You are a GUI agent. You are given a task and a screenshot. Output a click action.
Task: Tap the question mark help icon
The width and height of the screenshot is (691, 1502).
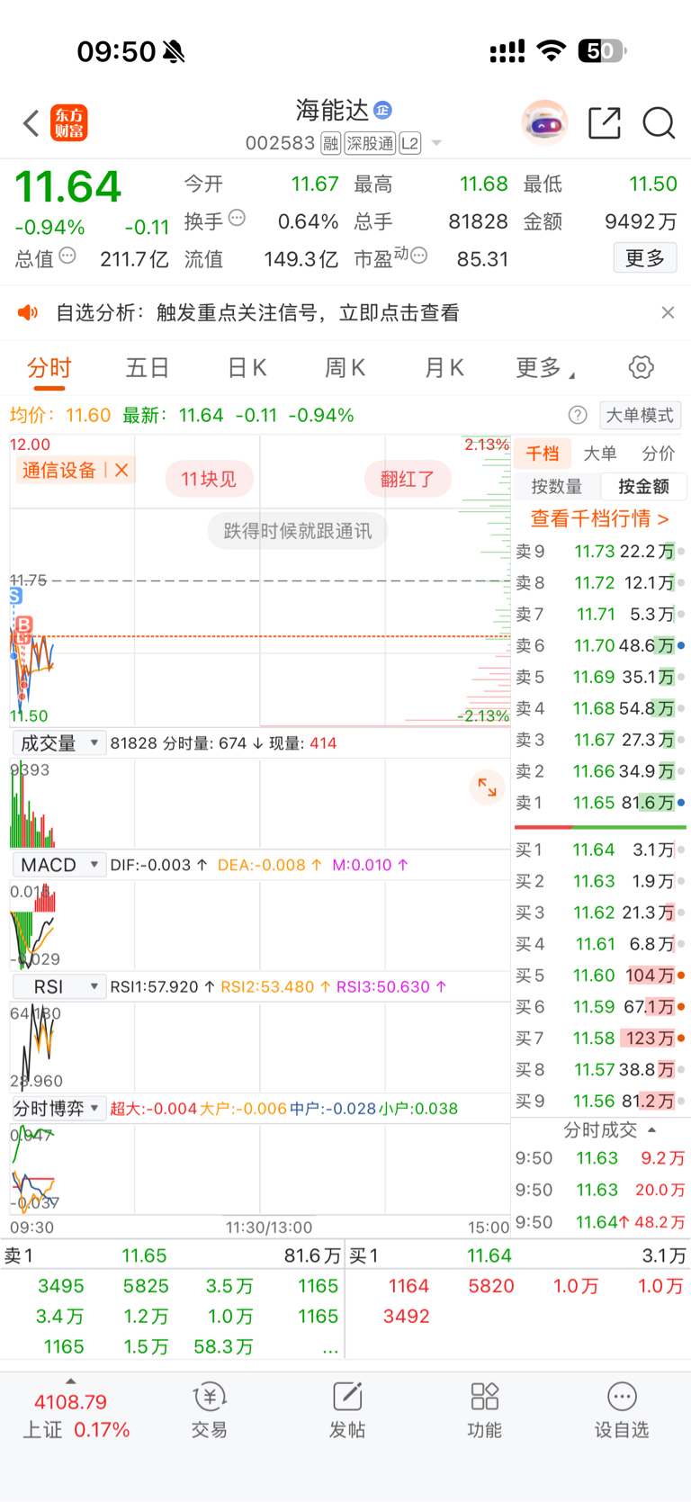pyautogui.click(x=578, y=415)
